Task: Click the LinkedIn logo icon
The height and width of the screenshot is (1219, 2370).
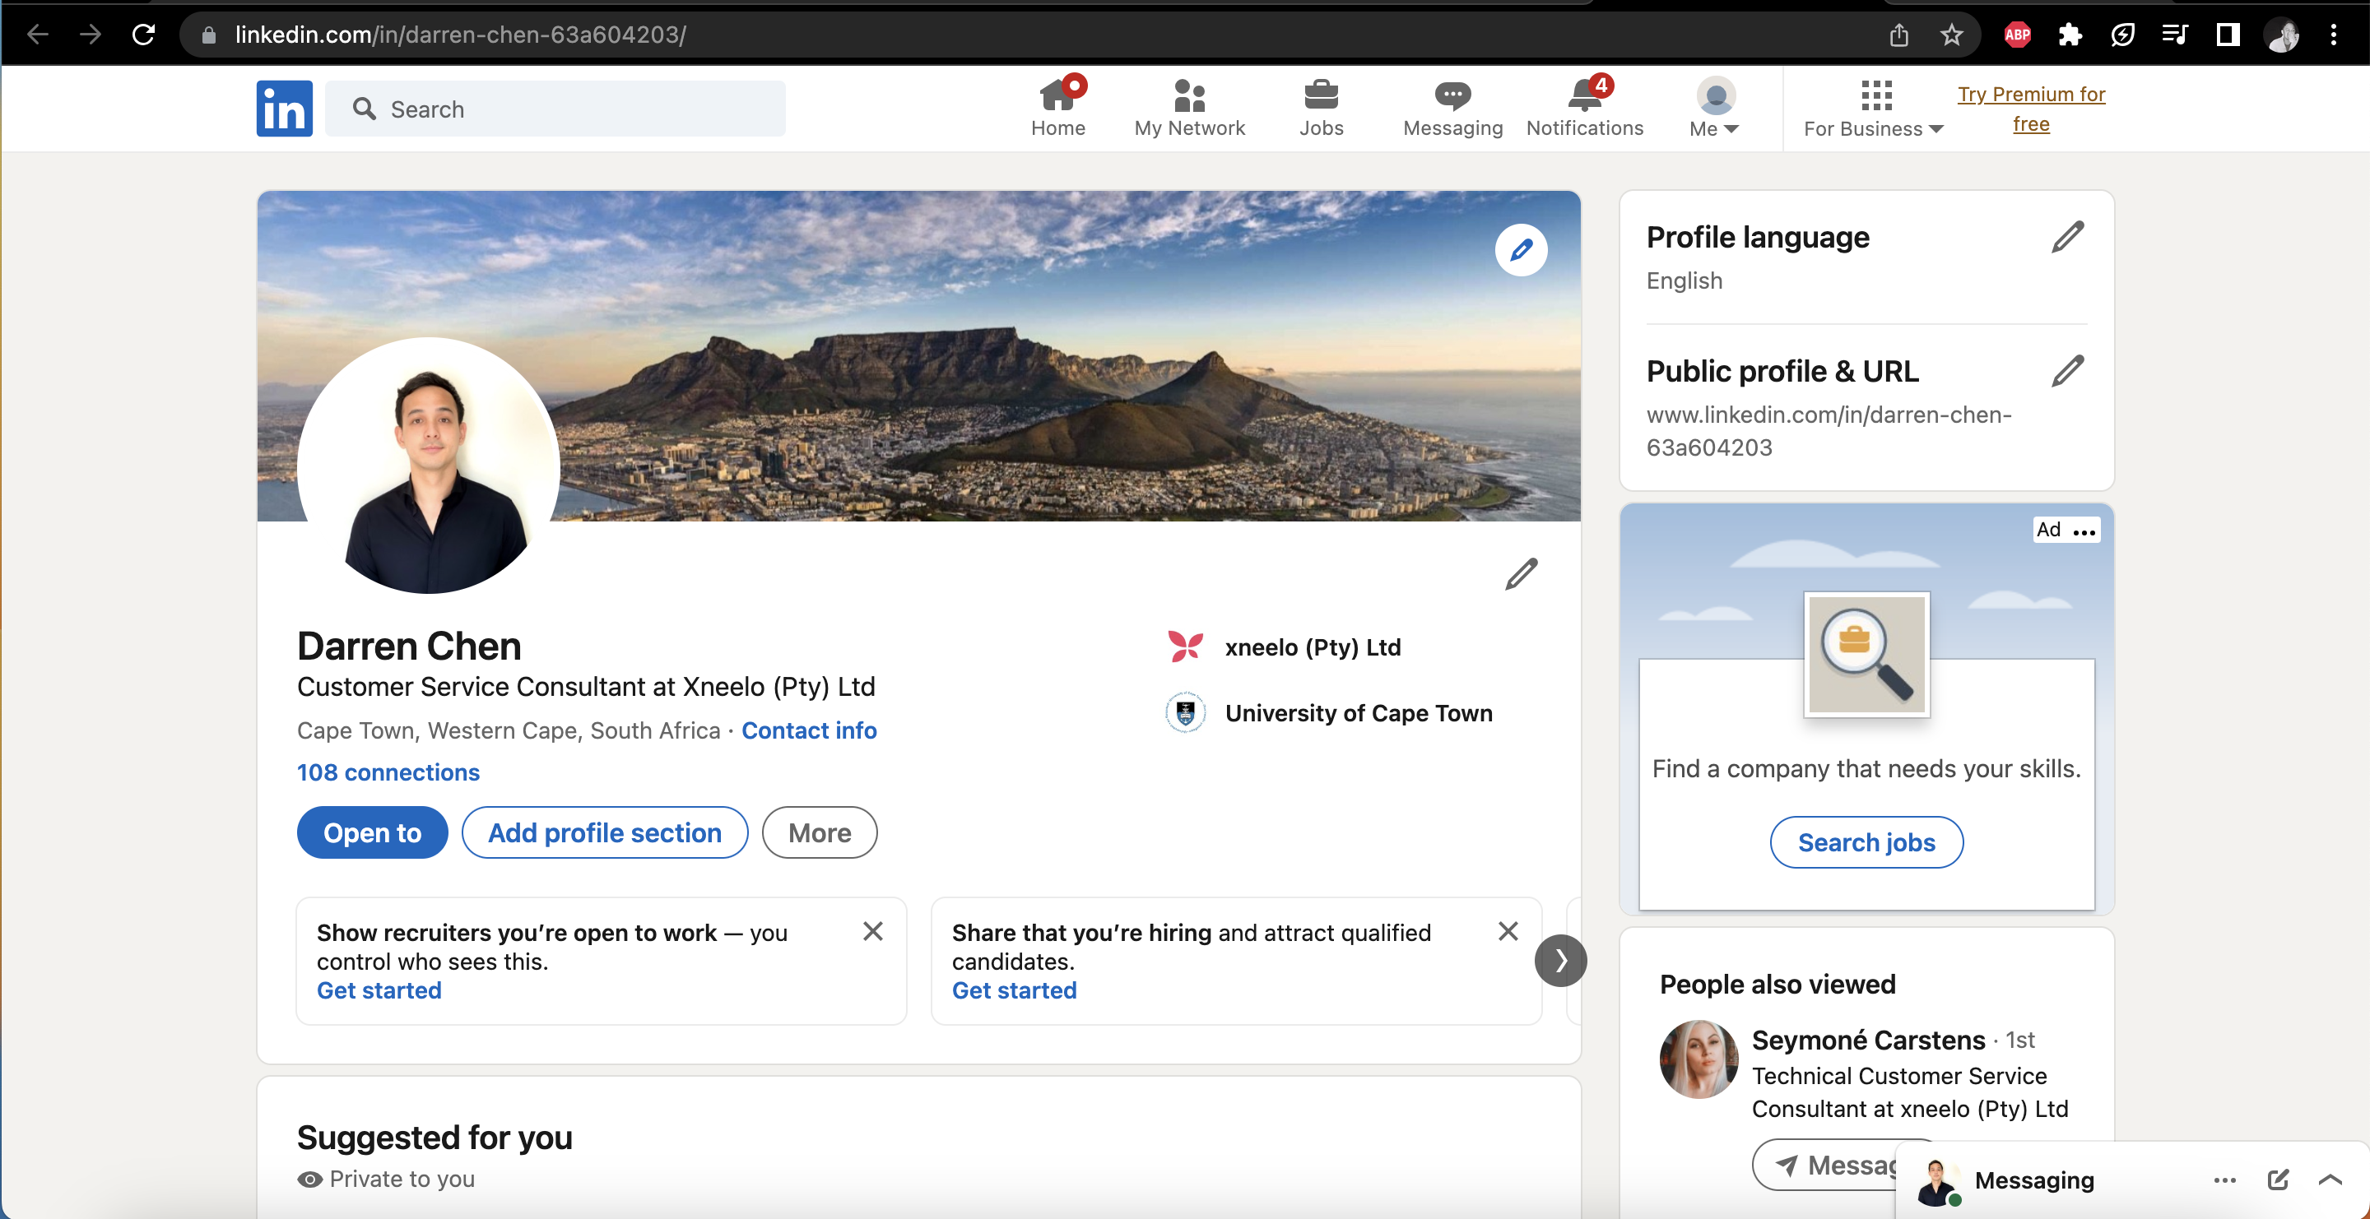Action: pos(283,109)
